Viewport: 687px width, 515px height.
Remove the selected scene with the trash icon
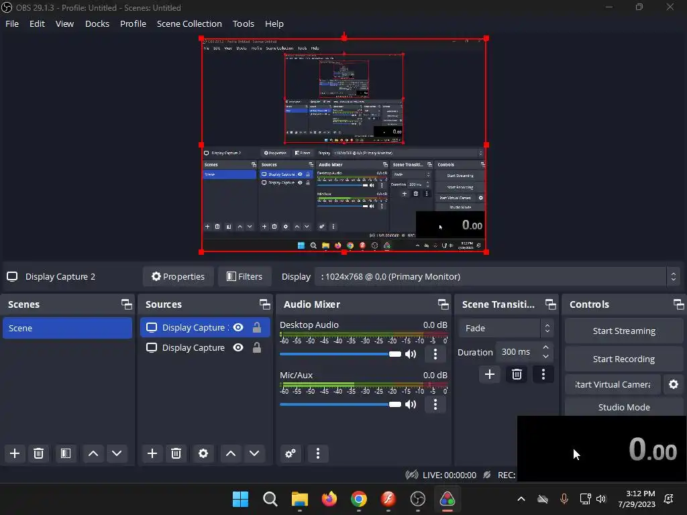click(x=38, y=453)
